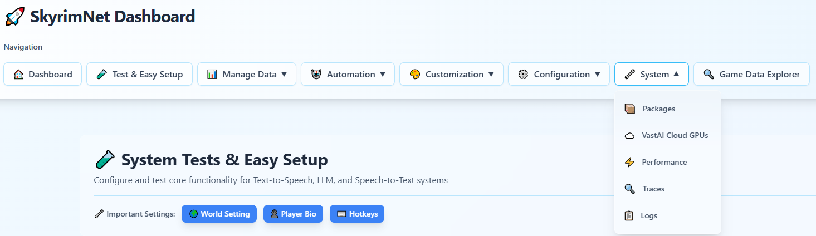Select Traces in the System menu
The height and width of the screenshot is (236, 816).
[653, 189]
